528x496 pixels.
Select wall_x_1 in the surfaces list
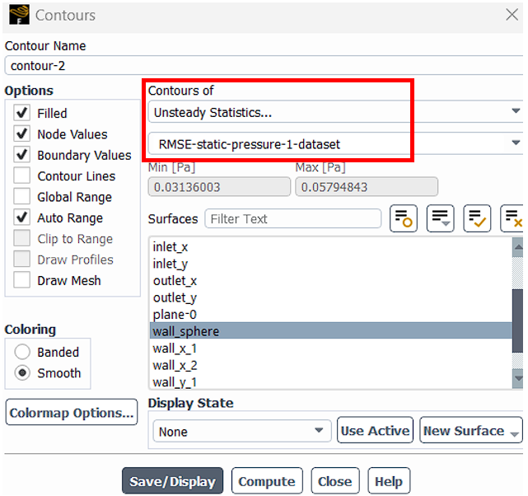point(330,349)
